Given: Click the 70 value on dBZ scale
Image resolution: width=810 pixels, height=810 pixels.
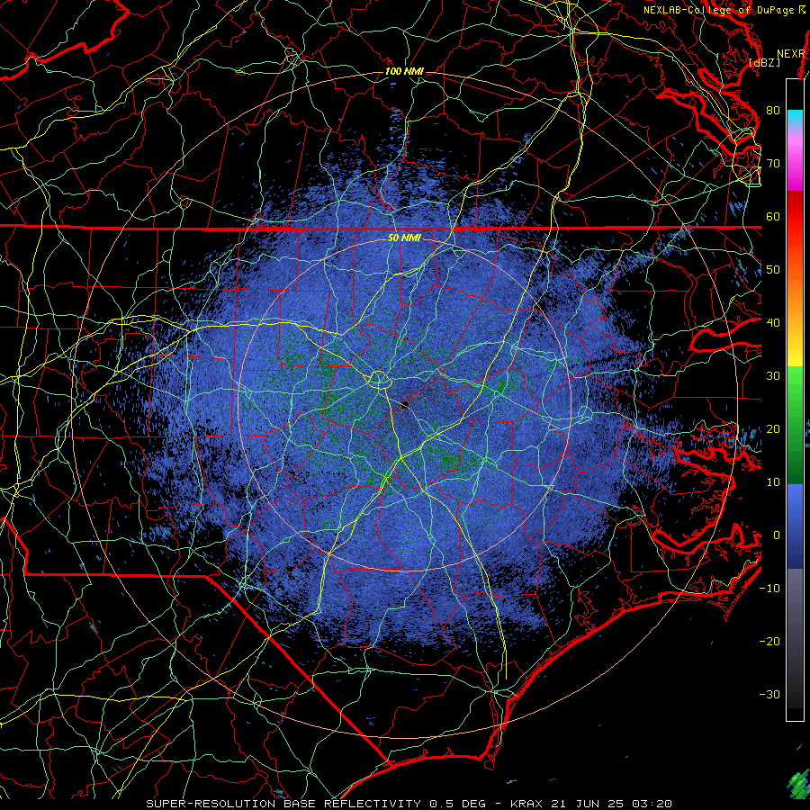Looking at the screenshot, I should pyautogui.click(x=773, y=163).
